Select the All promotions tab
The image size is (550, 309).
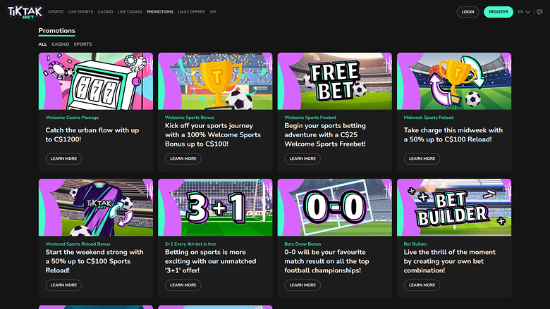[x=42, y=44]
